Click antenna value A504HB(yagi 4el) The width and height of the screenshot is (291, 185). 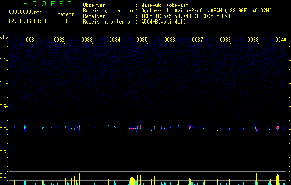coord(163,22)
